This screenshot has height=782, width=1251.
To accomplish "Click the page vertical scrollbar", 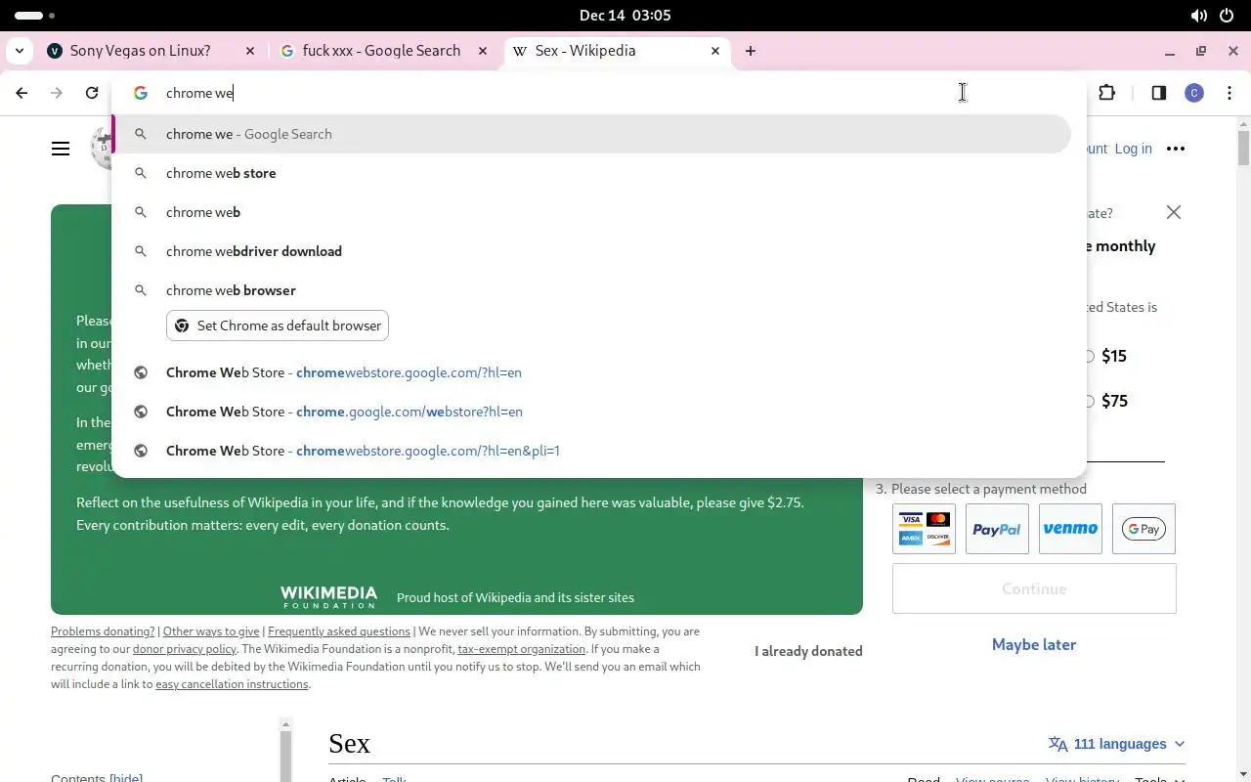I will click(1243, 147).
